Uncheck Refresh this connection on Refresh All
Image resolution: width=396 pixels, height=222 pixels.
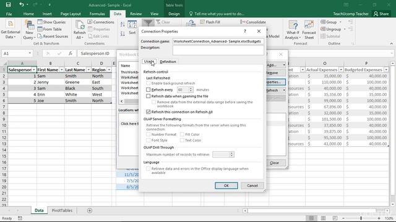[148, 112]
